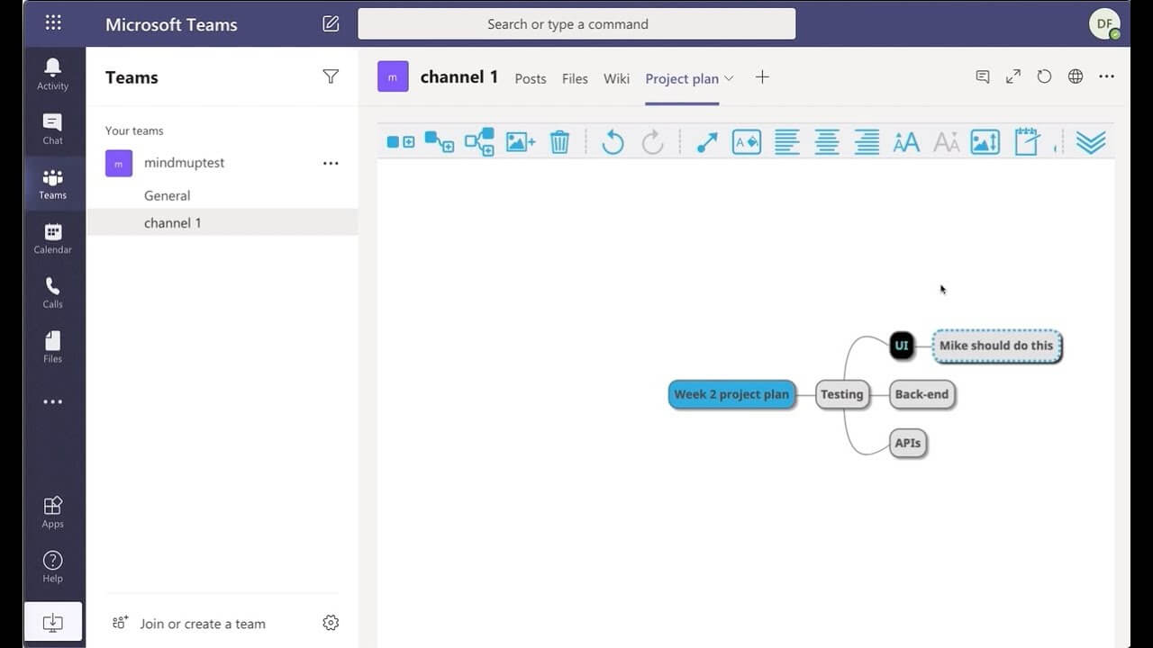Align node text right

(x=867, y=141)
